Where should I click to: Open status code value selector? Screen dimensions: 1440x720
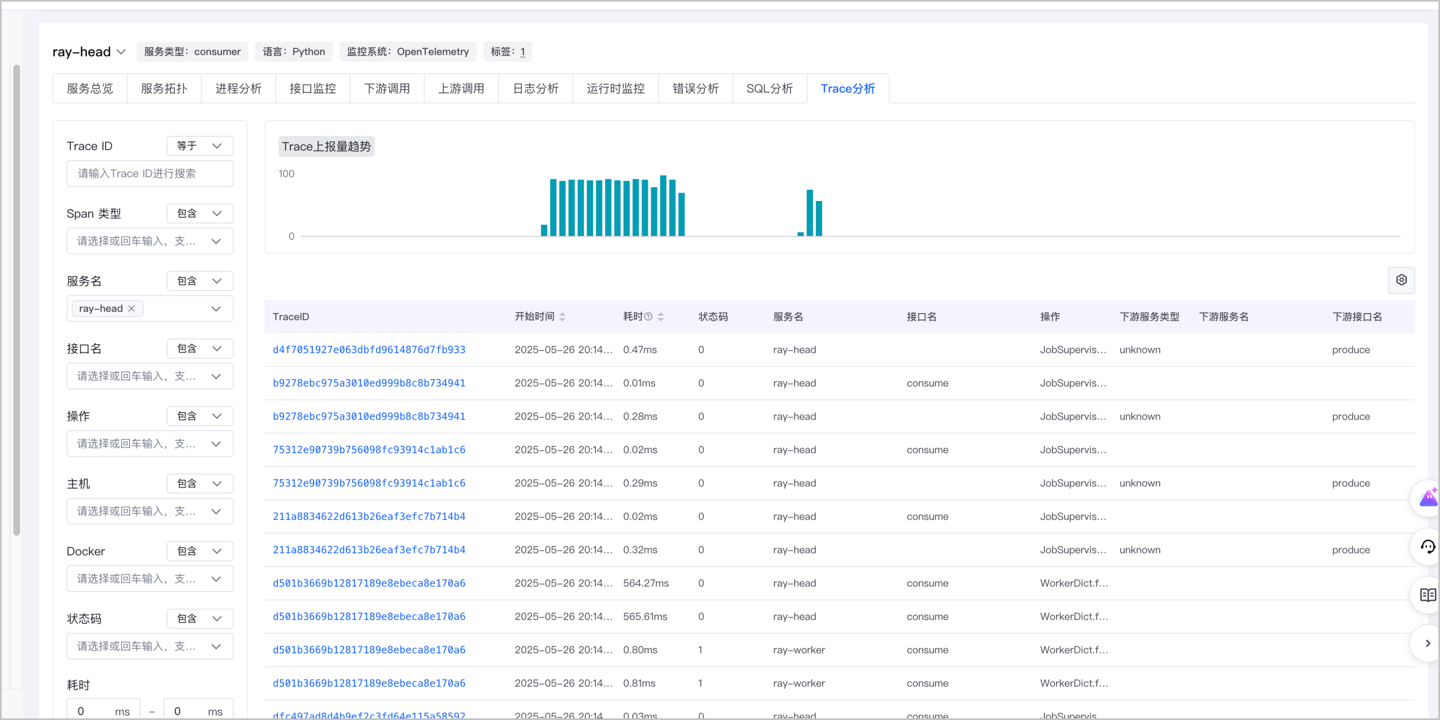[150, 647]
